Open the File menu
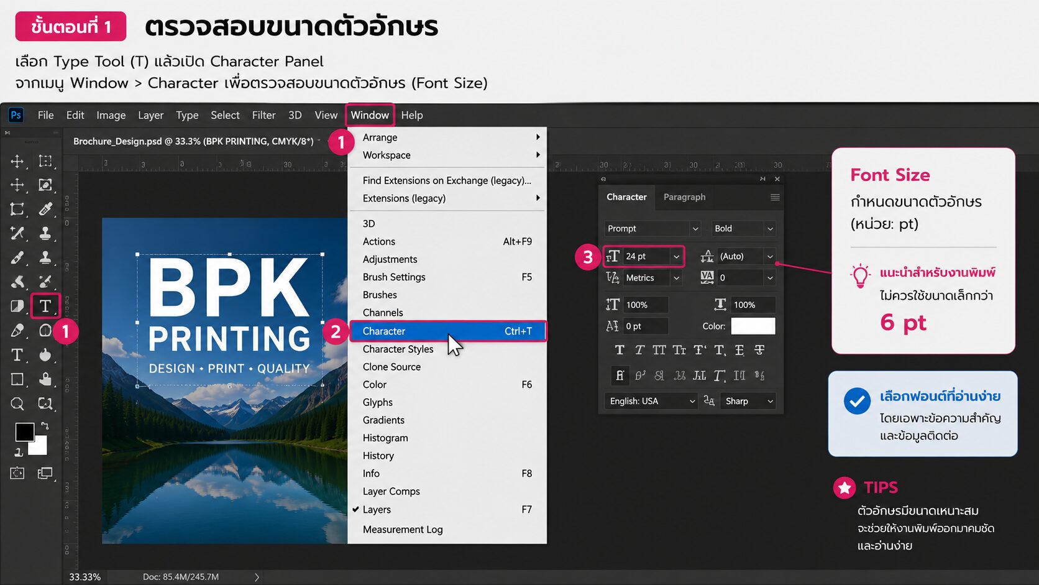Image resolution: width=1039 pixels, height=585 pixels. [45, 115]
